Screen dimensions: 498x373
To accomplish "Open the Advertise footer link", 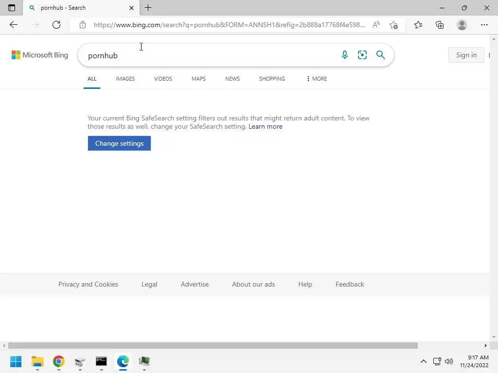I will (x=195, y=284).
